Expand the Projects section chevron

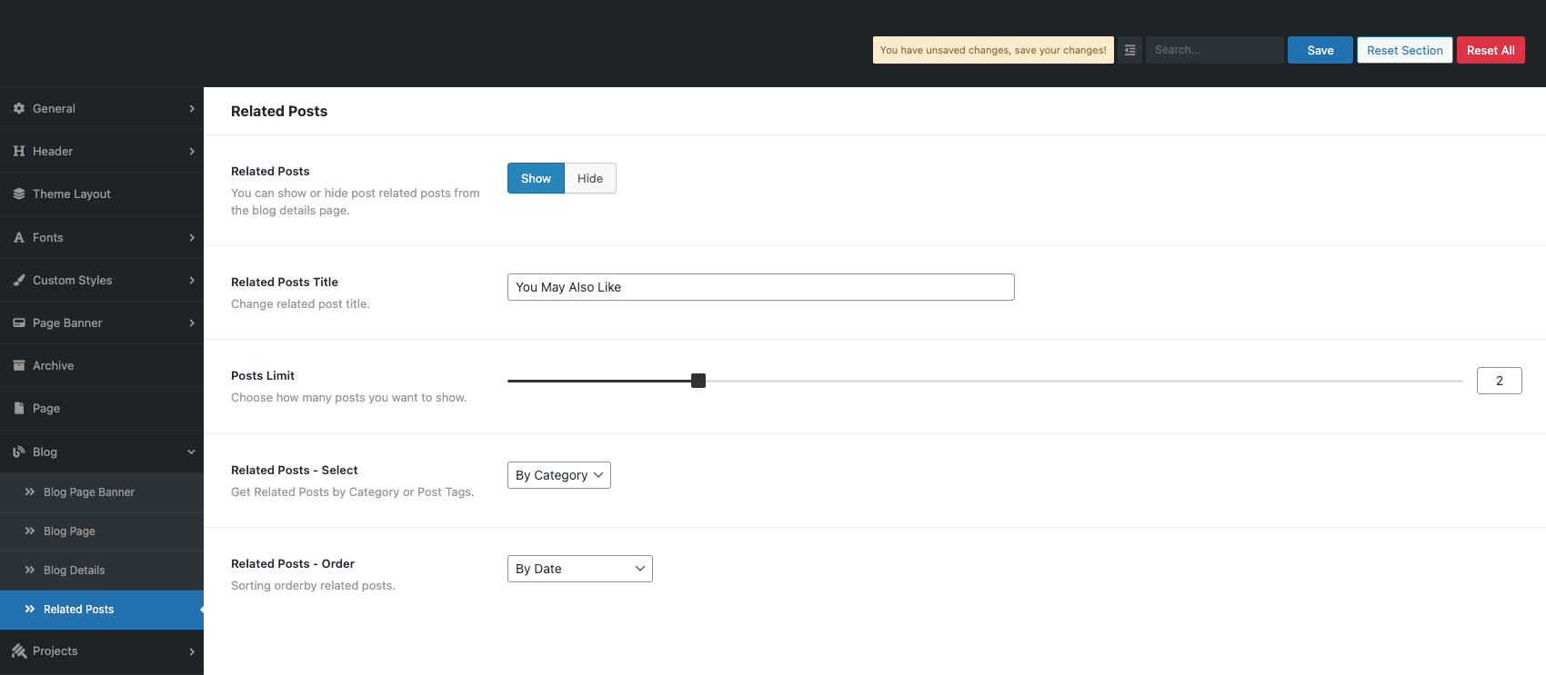click(x=192, y=651)
